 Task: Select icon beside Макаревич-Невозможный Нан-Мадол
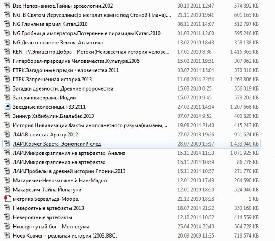[x=7, y=180]
